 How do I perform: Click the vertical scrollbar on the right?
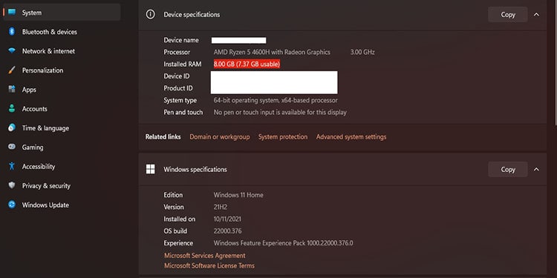(x=556, y=62)
